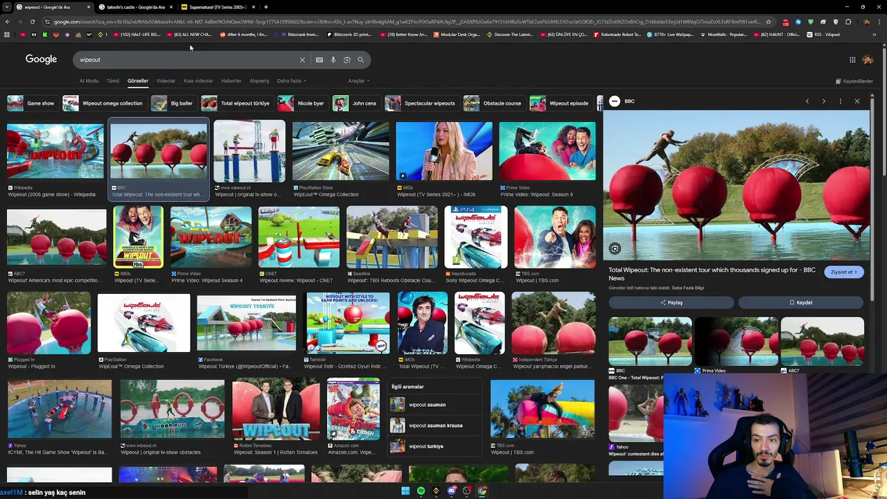
Task: Bookmark this page with the star icon
Action: [x=768, y=21]
